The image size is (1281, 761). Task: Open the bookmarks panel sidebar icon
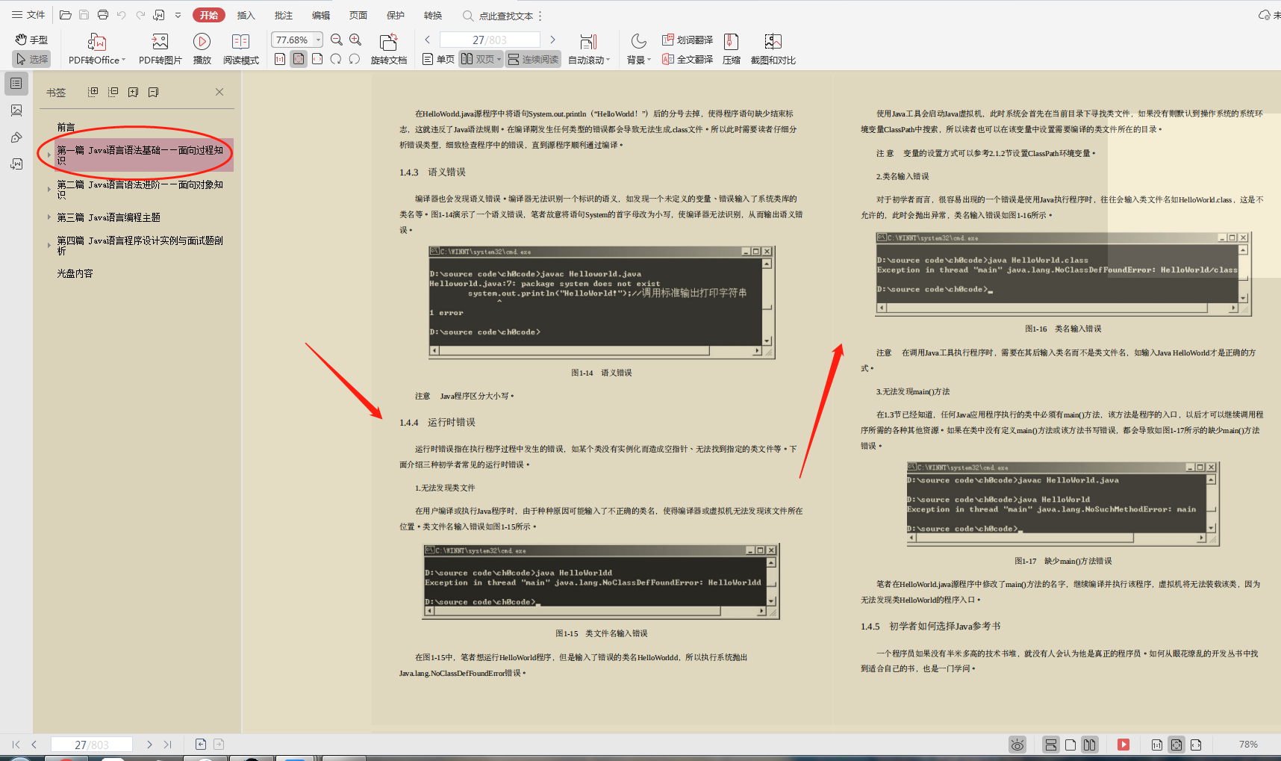[x=16, y=84]
